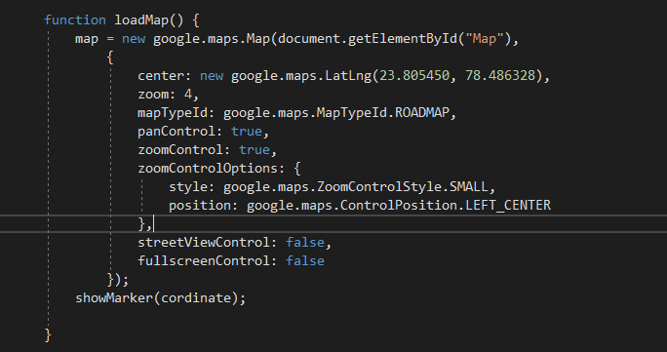Image resolution: width=667 pixels, height=352 pixels.
Task: Click the panControl property name
Action: pos(177,132)
